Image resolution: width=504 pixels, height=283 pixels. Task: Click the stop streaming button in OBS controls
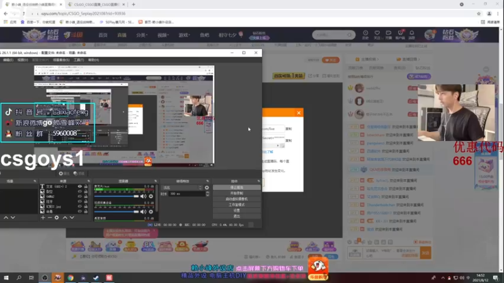(x=237, y=187)
